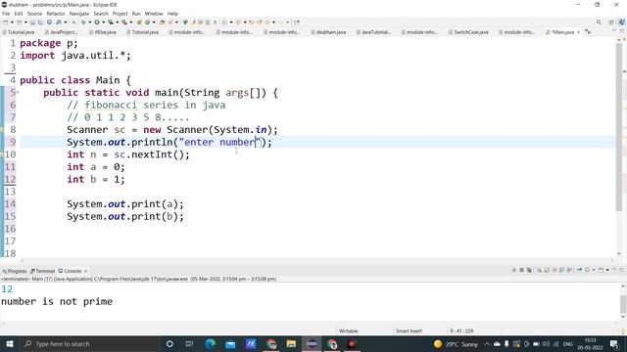Click the Open Type toolbar icon
The width and height of the screenshot is (627, 352).
pos(162,22)
